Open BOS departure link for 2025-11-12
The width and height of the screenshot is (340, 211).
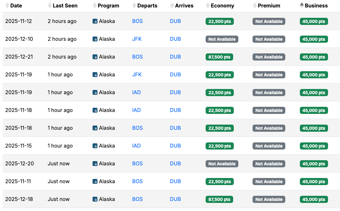137,21
